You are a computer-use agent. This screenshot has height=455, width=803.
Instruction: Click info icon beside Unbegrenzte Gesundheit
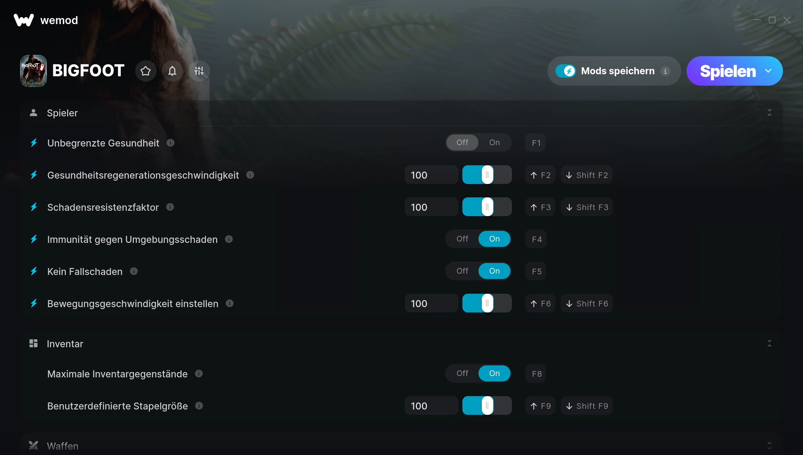pos(171,143)
